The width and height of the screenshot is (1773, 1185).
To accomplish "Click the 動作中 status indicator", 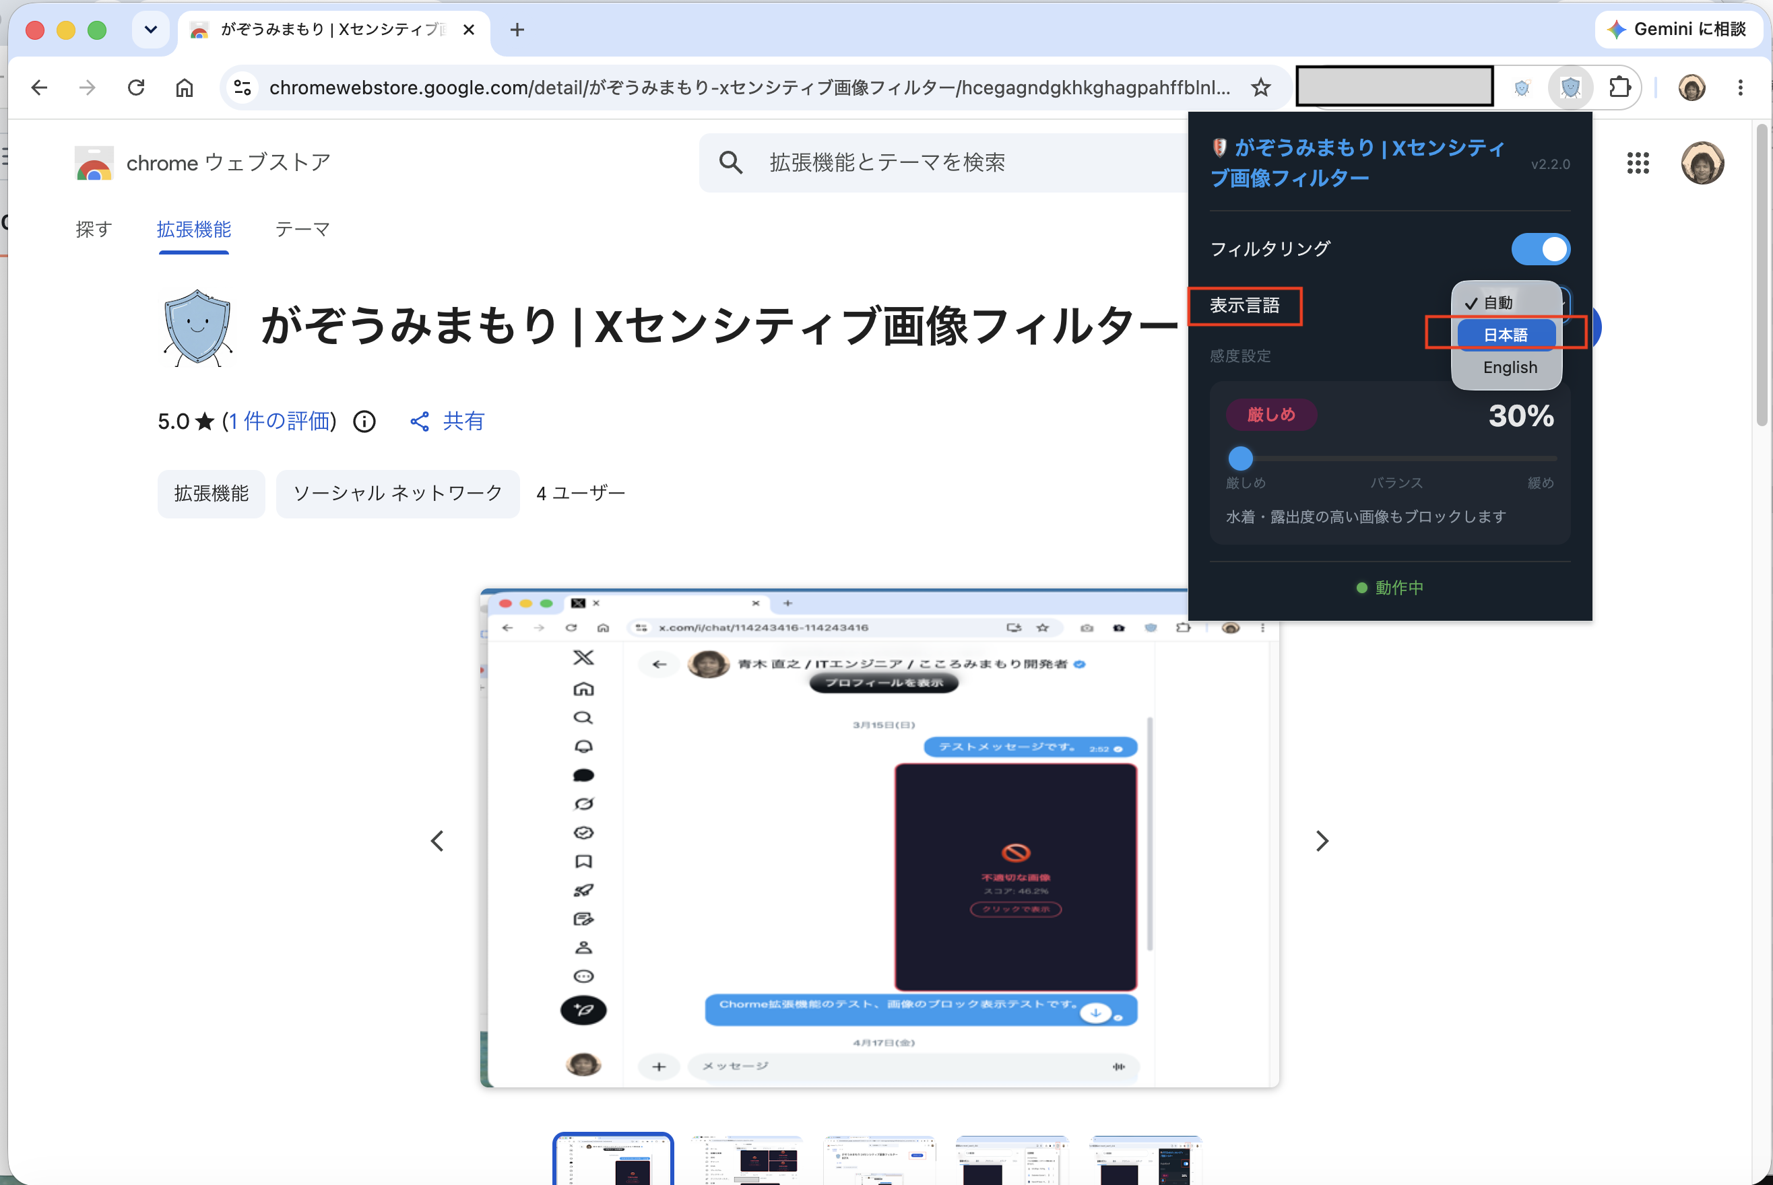I will (1390, 588).
